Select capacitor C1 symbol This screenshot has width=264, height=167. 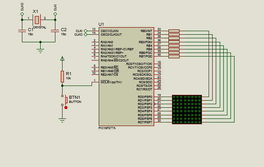coord(22,31)
